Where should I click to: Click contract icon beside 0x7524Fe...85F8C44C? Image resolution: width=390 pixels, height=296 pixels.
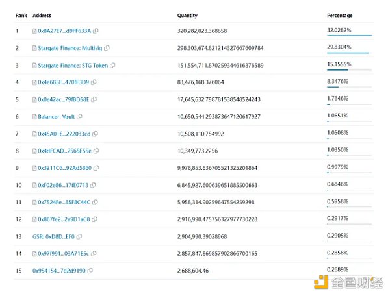[34, 203]
